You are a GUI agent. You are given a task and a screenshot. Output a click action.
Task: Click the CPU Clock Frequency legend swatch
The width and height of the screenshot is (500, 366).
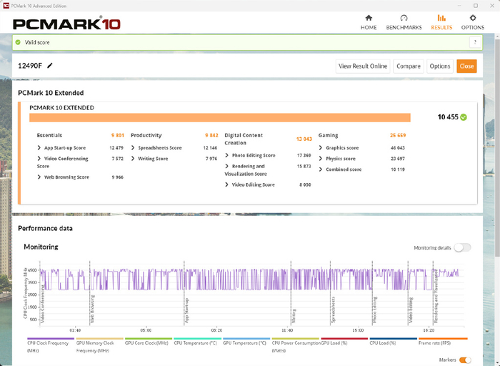coord(51,339)
